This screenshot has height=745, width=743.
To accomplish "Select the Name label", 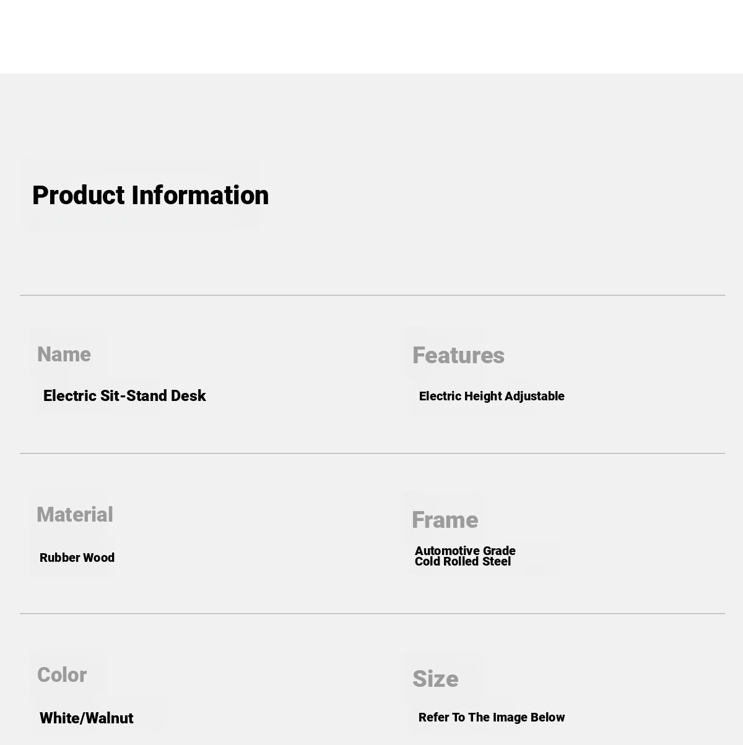I will [x=64, y=355].
